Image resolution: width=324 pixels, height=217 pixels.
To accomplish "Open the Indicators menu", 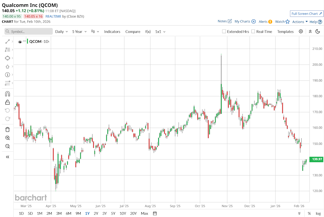I will [x=112, y=31].
